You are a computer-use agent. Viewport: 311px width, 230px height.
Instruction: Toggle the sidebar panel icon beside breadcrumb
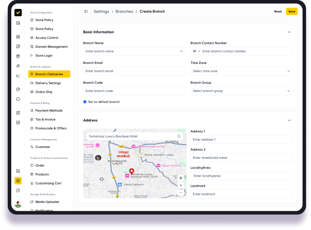(86, 12)
